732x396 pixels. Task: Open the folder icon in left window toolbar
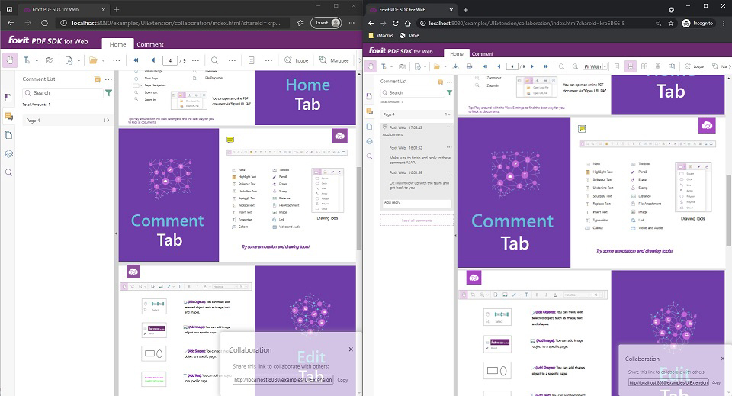click(93, 60)
